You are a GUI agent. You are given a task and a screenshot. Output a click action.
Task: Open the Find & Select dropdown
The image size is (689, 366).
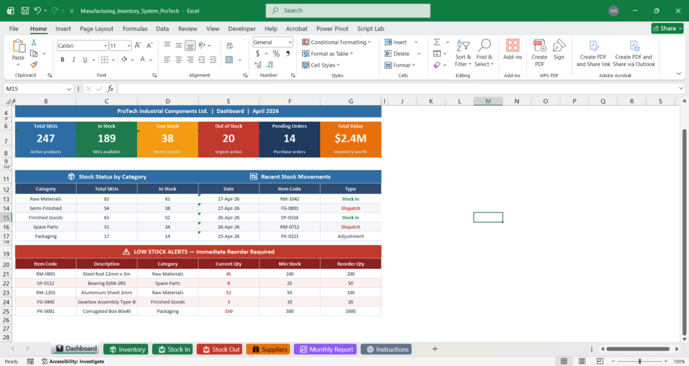[x=484, y=52]
